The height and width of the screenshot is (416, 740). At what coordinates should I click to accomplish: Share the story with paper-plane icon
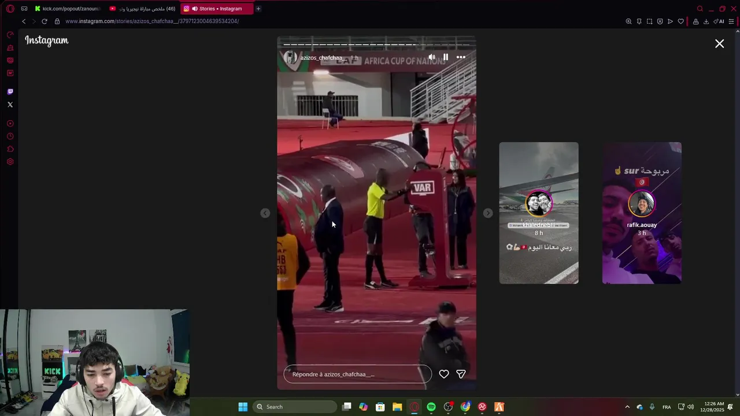(x=461, y=374)
